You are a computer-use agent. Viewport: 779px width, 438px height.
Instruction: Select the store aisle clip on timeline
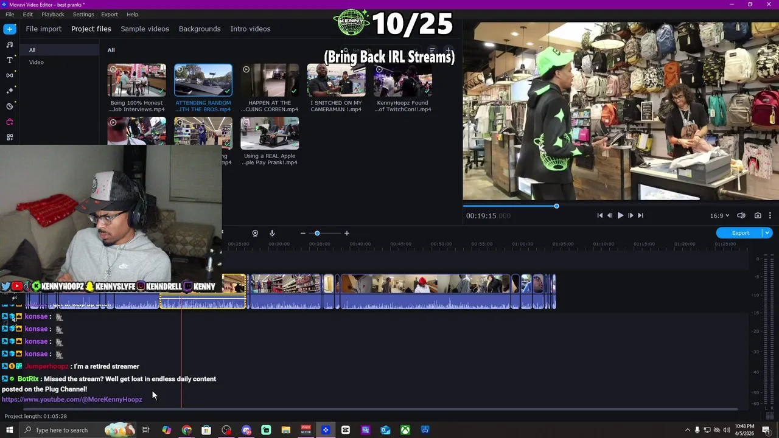(285, 292)
